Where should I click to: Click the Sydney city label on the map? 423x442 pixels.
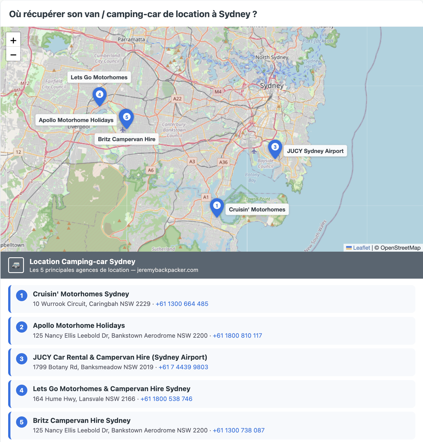[x=272, y=86]
